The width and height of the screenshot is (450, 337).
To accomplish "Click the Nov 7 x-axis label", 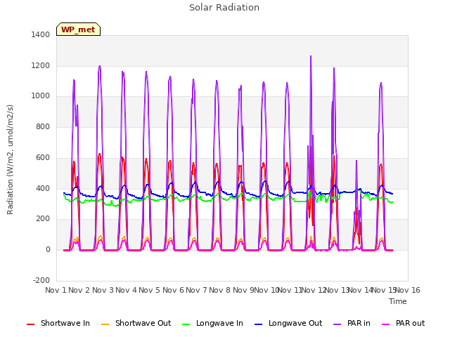I will point(196,290).
